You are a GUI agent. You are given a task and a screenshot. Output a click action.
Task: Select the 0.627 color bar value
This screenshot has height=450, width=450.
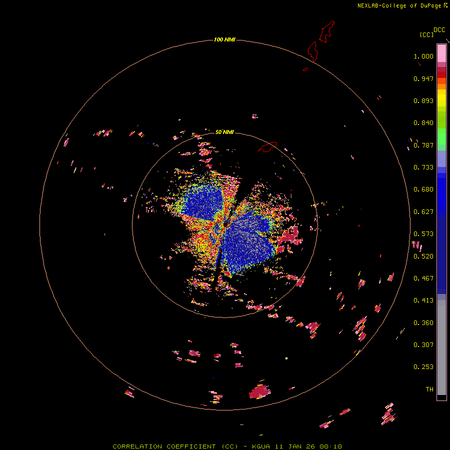(x=423, y=212)
